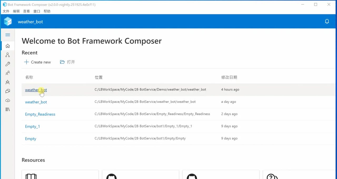The height and width of the screenshot is (179, 337).
Task: Open the Knowledge base chat-bubbles icon
Action: click(8, 91)
